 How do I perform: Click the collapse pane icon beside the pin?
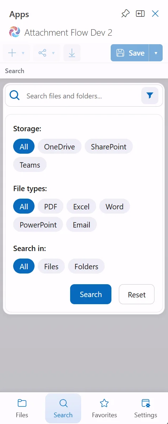(x=140, y=14)
